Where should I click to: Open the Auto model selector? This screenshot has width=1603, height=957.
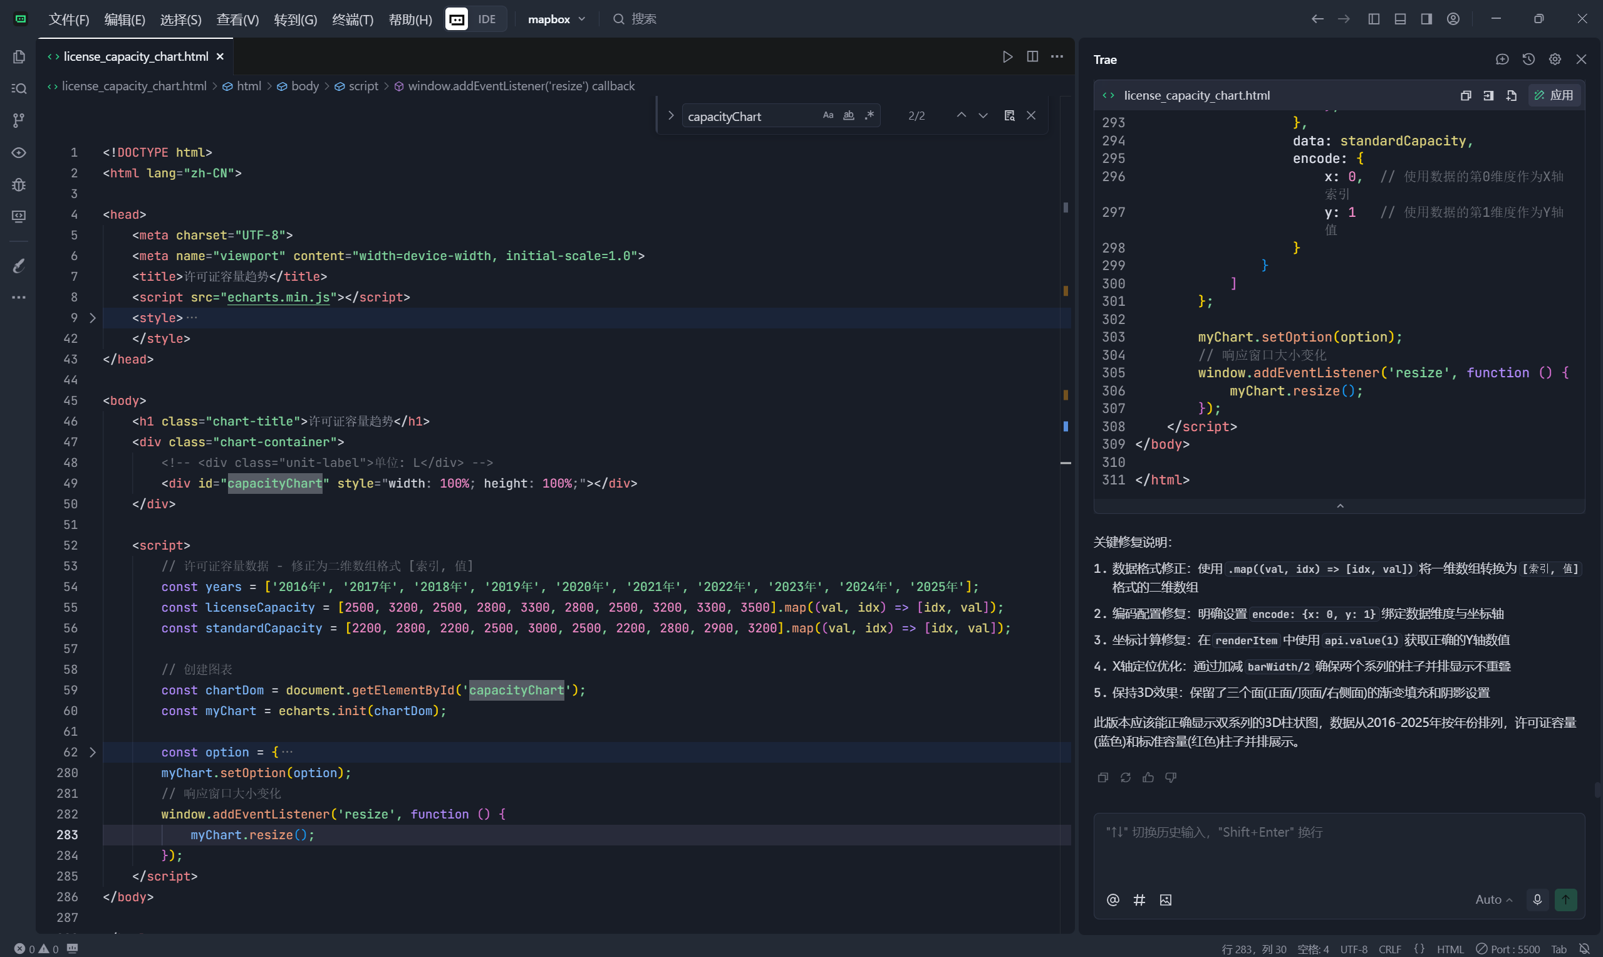1493,899
